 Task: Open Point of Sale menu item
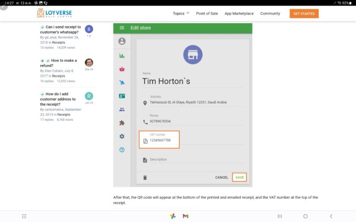[x=207, y=13]
